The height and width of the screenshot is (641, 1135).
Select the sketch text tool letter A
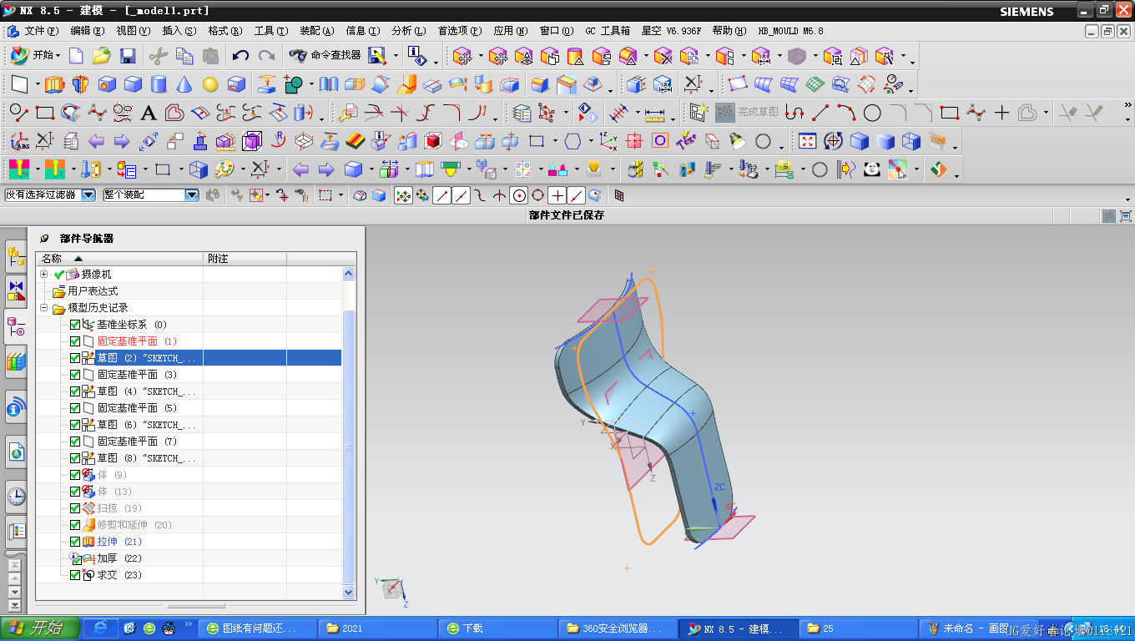(149, 113)
